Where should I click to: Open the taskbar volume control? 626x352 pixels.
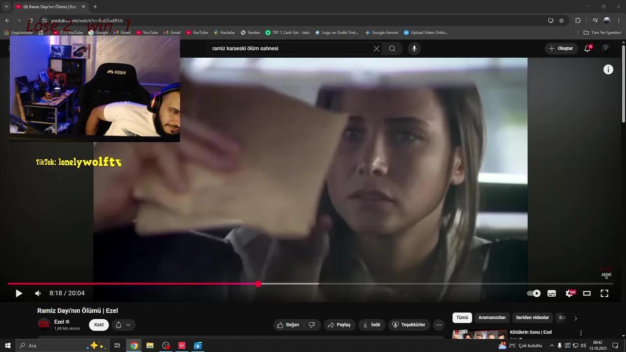click(x=583, y=346)
